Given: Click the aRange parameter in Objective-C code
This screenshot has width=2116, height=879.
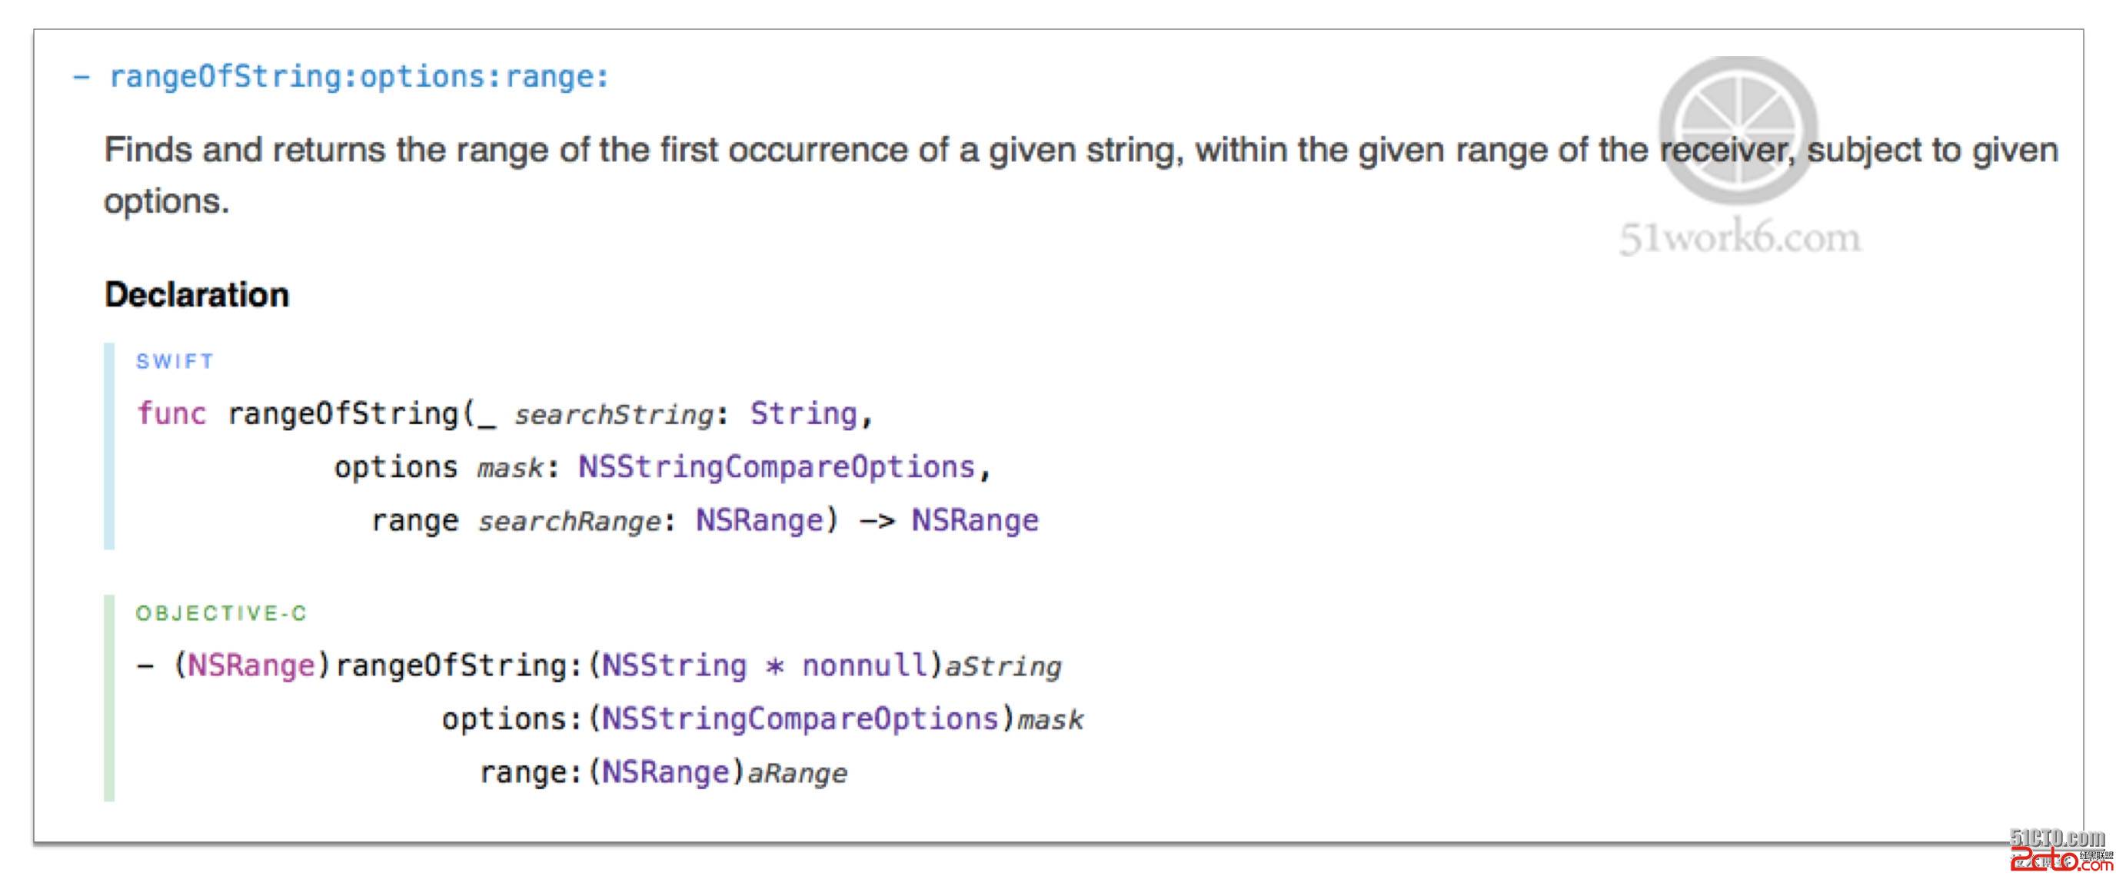Looking at the screenshot, I should pyautogui.click(x=797, y=773).
